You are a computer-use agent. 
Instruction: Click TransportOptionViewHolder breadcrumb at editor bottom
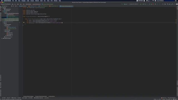pyautogui.click(x=41, y=96)
